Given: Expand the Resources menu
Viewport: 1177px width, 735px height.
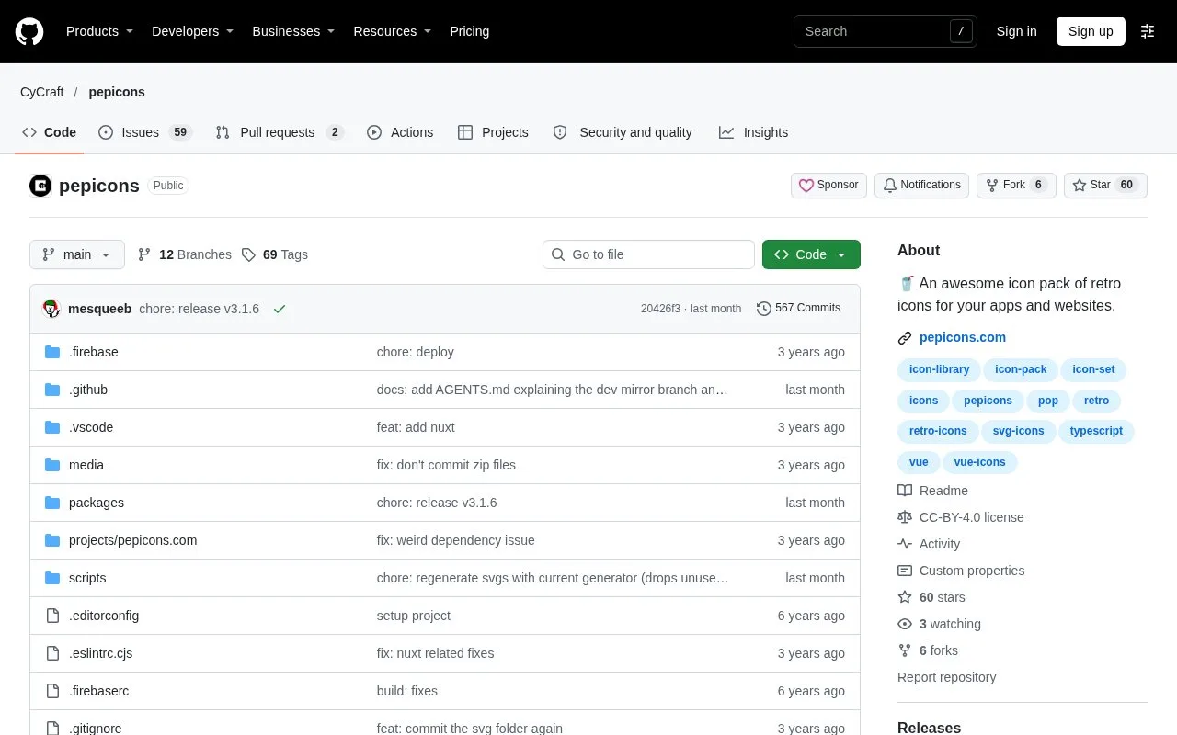Looking at the screenshot, I should pyautogui.click(x=393, y=31).
